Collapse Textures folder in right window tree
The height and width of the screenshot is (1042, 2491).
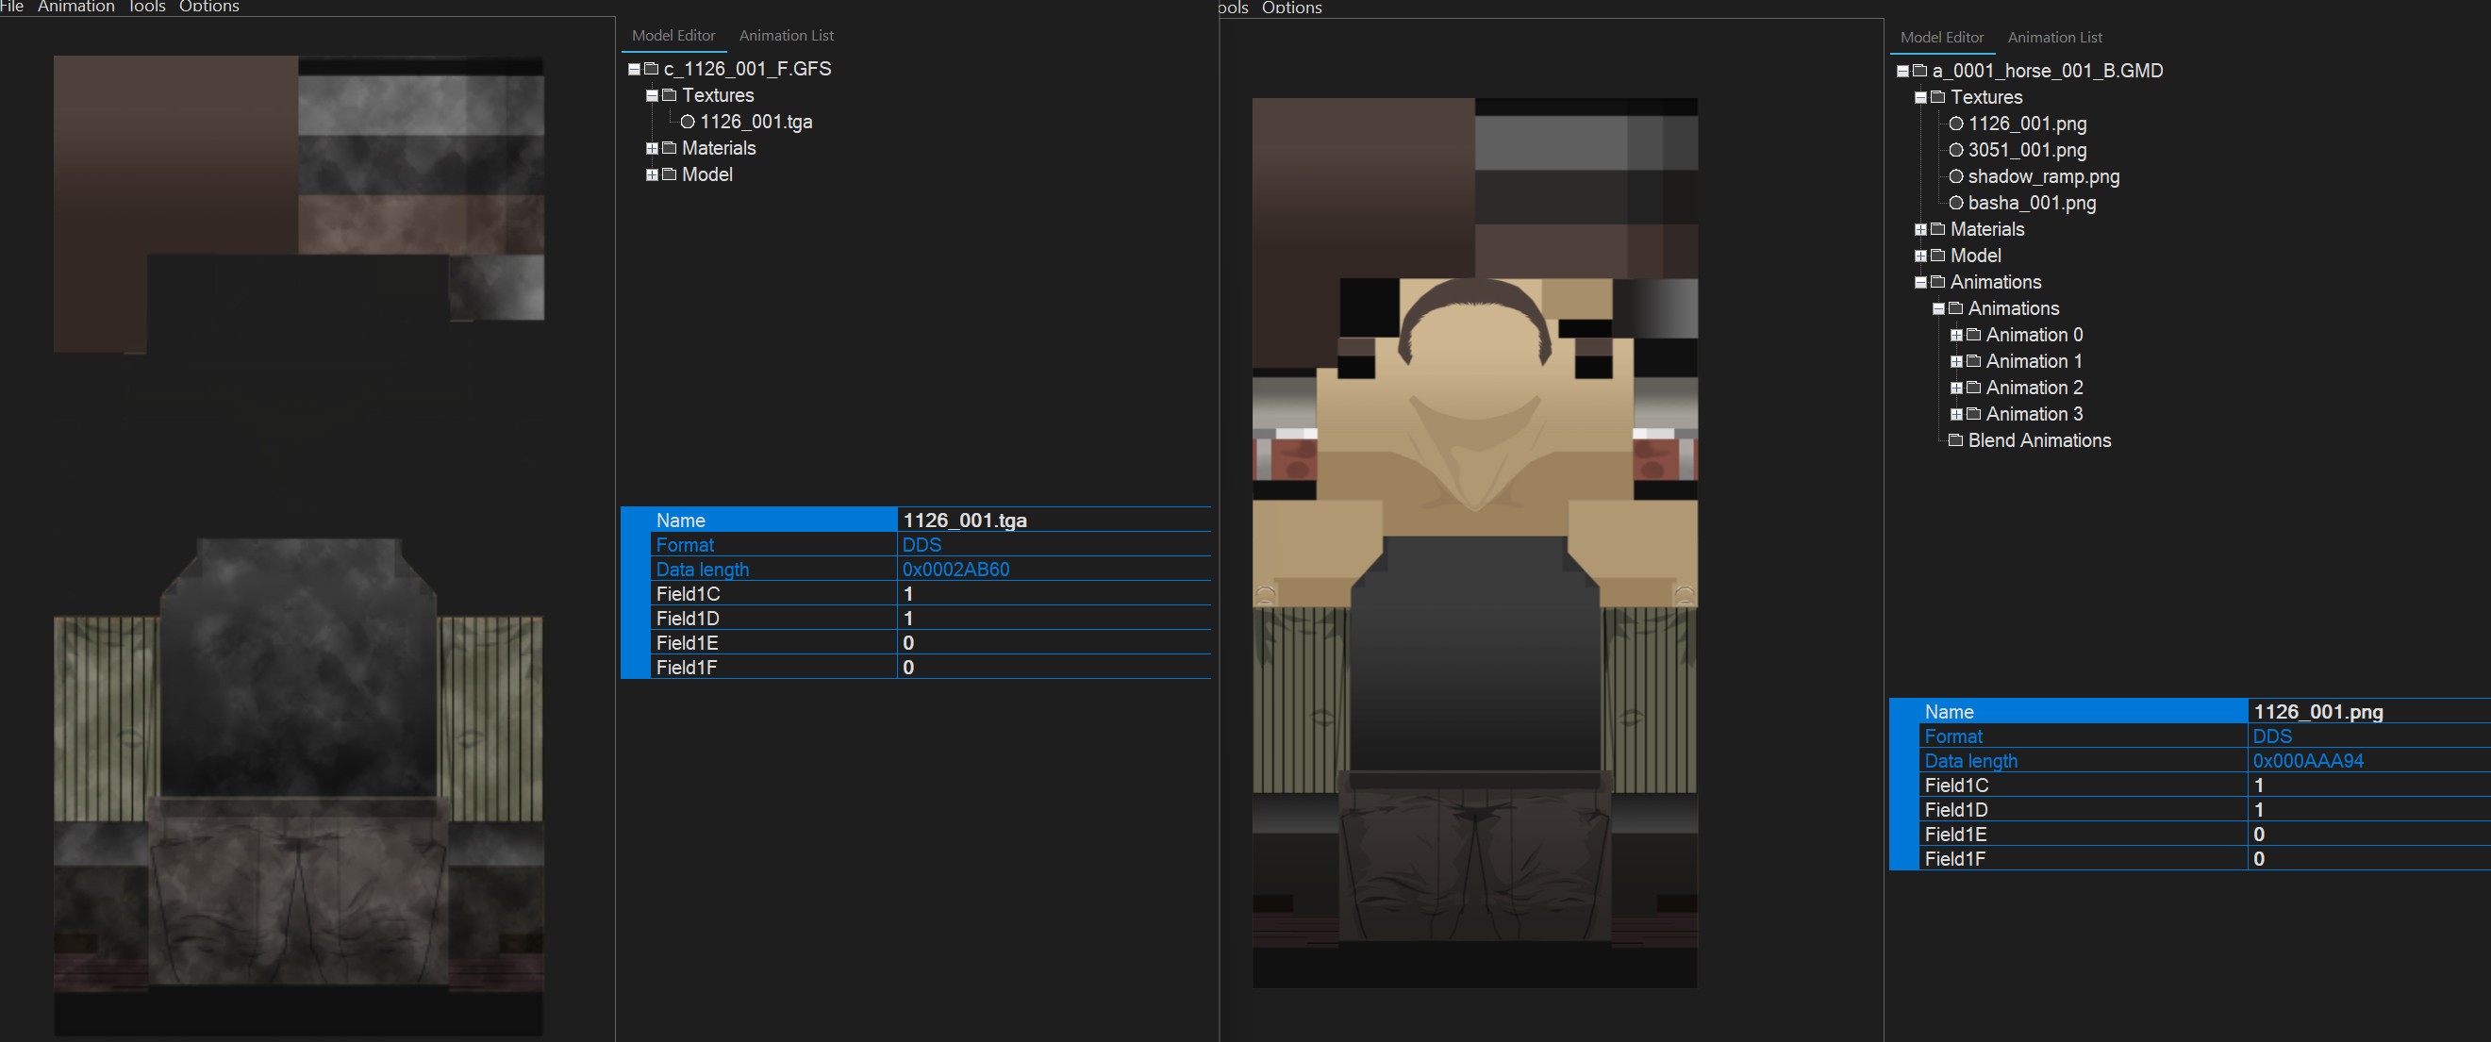click(x=1920, y=98)
